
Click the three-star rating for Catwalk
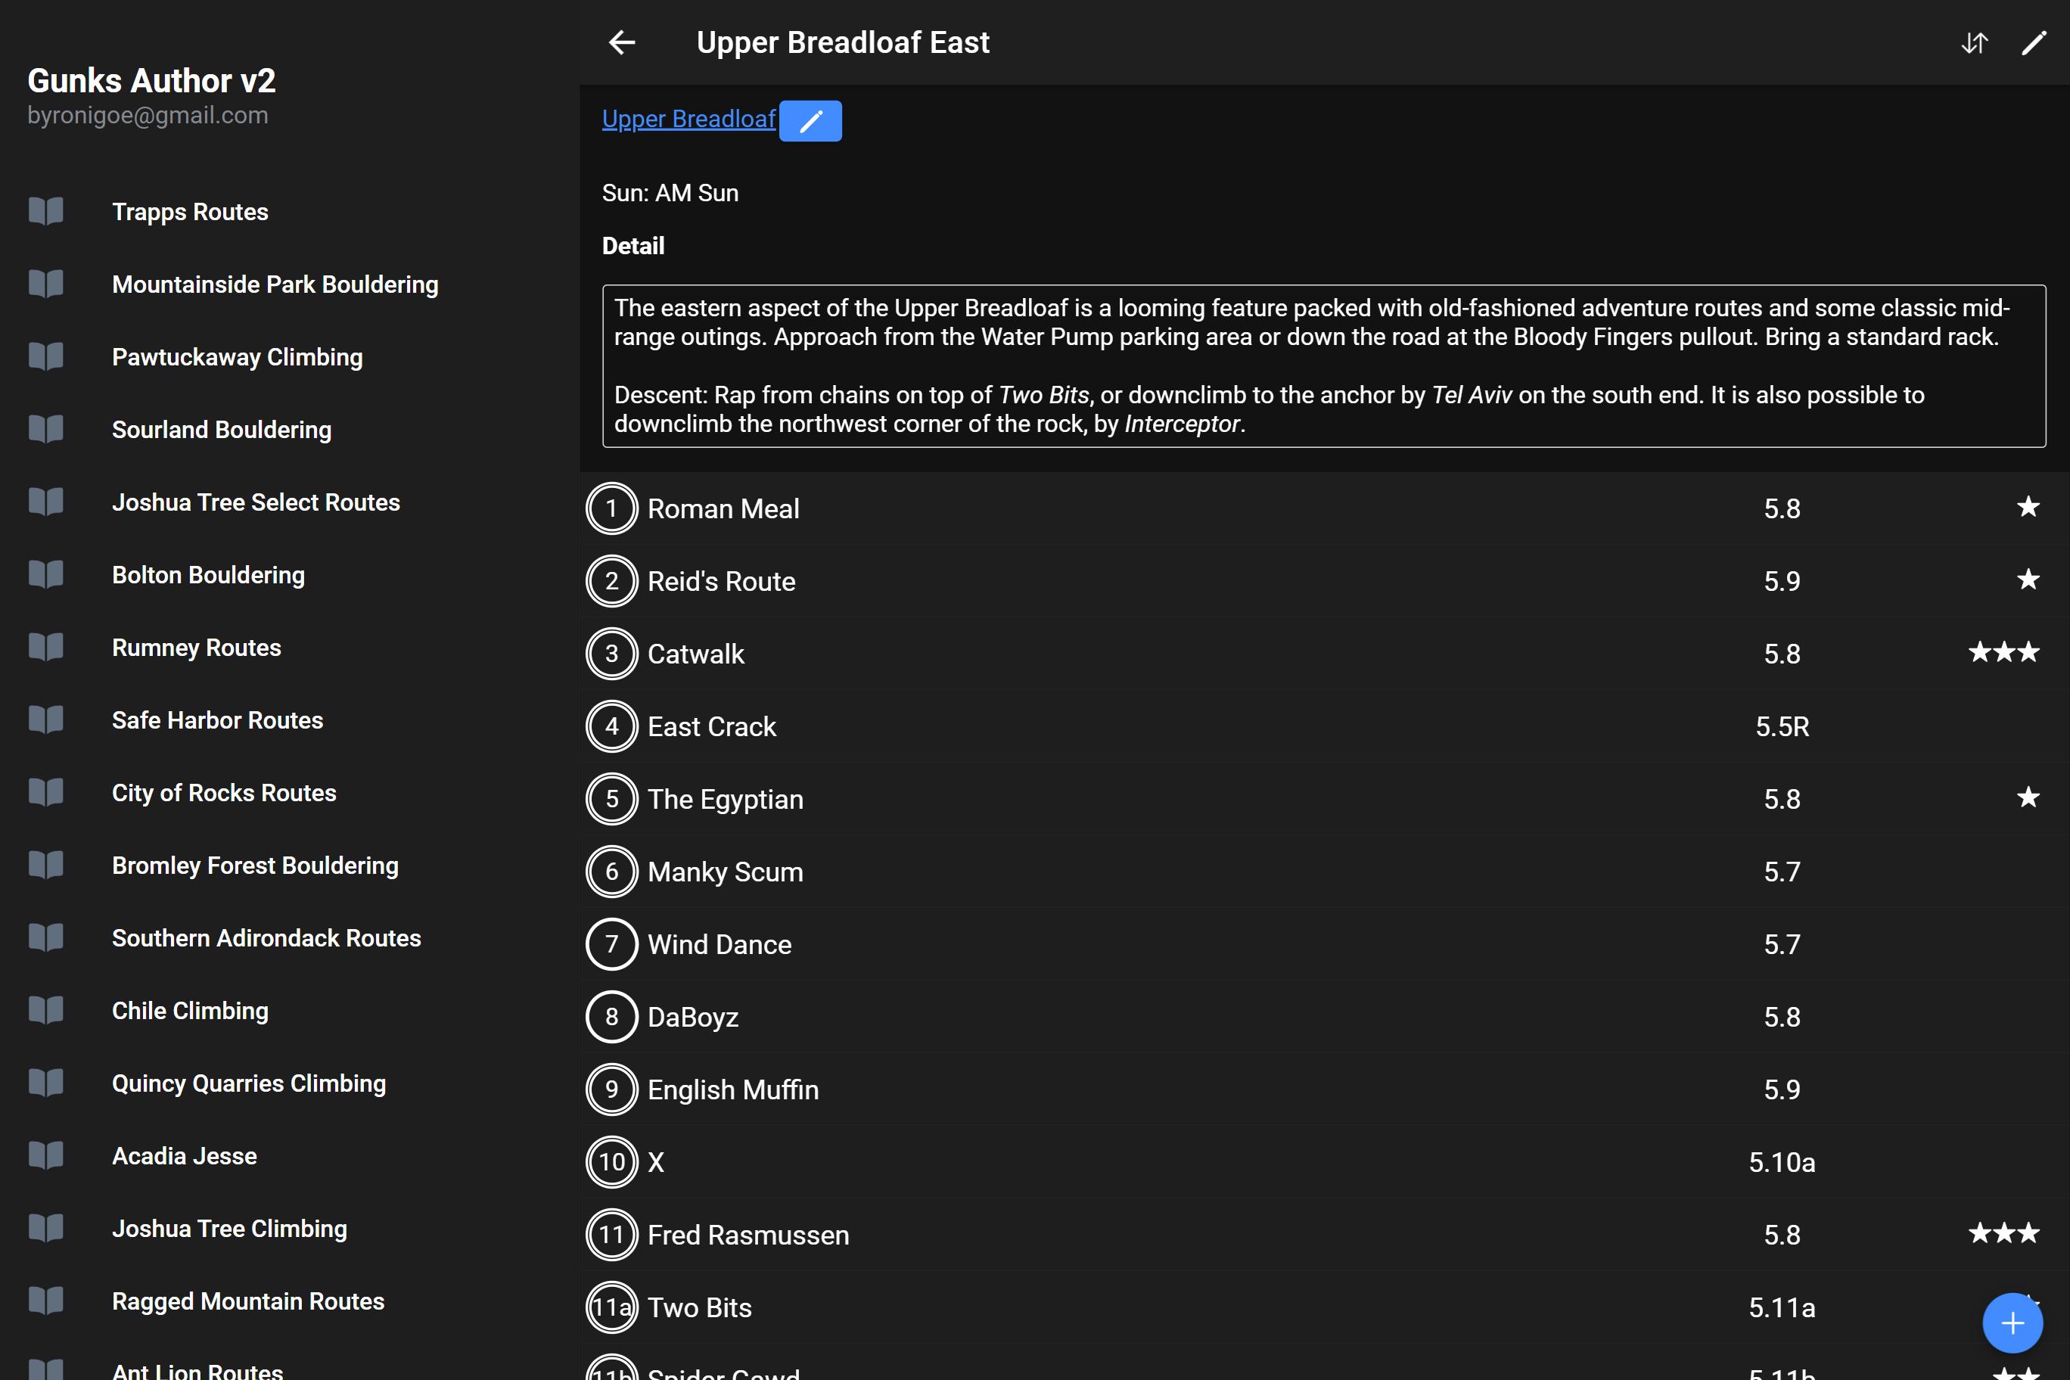[x=2003, y=652]
